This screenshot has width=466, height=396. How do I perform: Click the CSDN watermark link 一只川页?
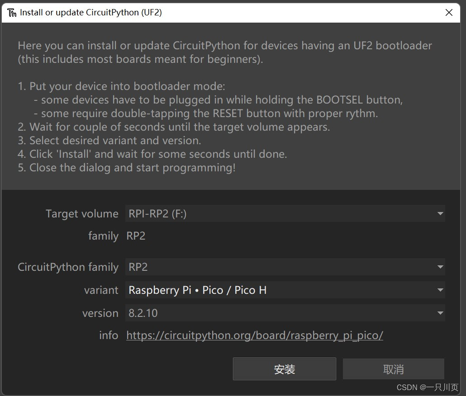tap(427, 387)
